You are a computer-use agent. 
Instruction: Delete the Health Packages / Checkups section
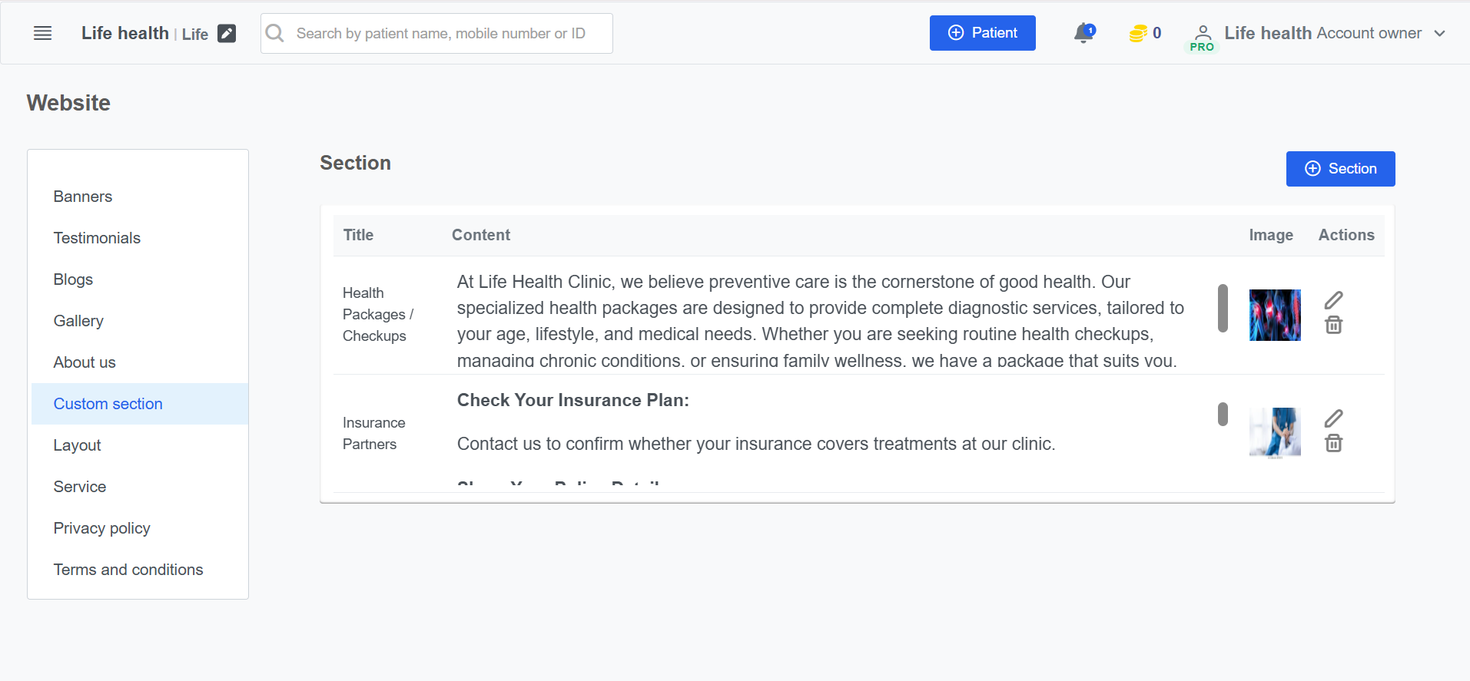1334,325
